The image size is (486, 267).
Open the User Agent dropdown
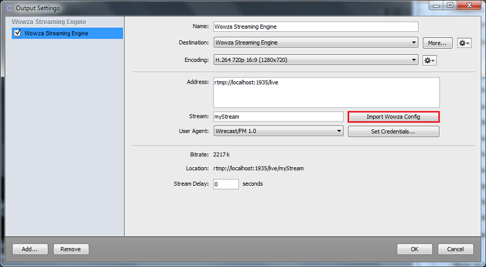pos(277,131)
